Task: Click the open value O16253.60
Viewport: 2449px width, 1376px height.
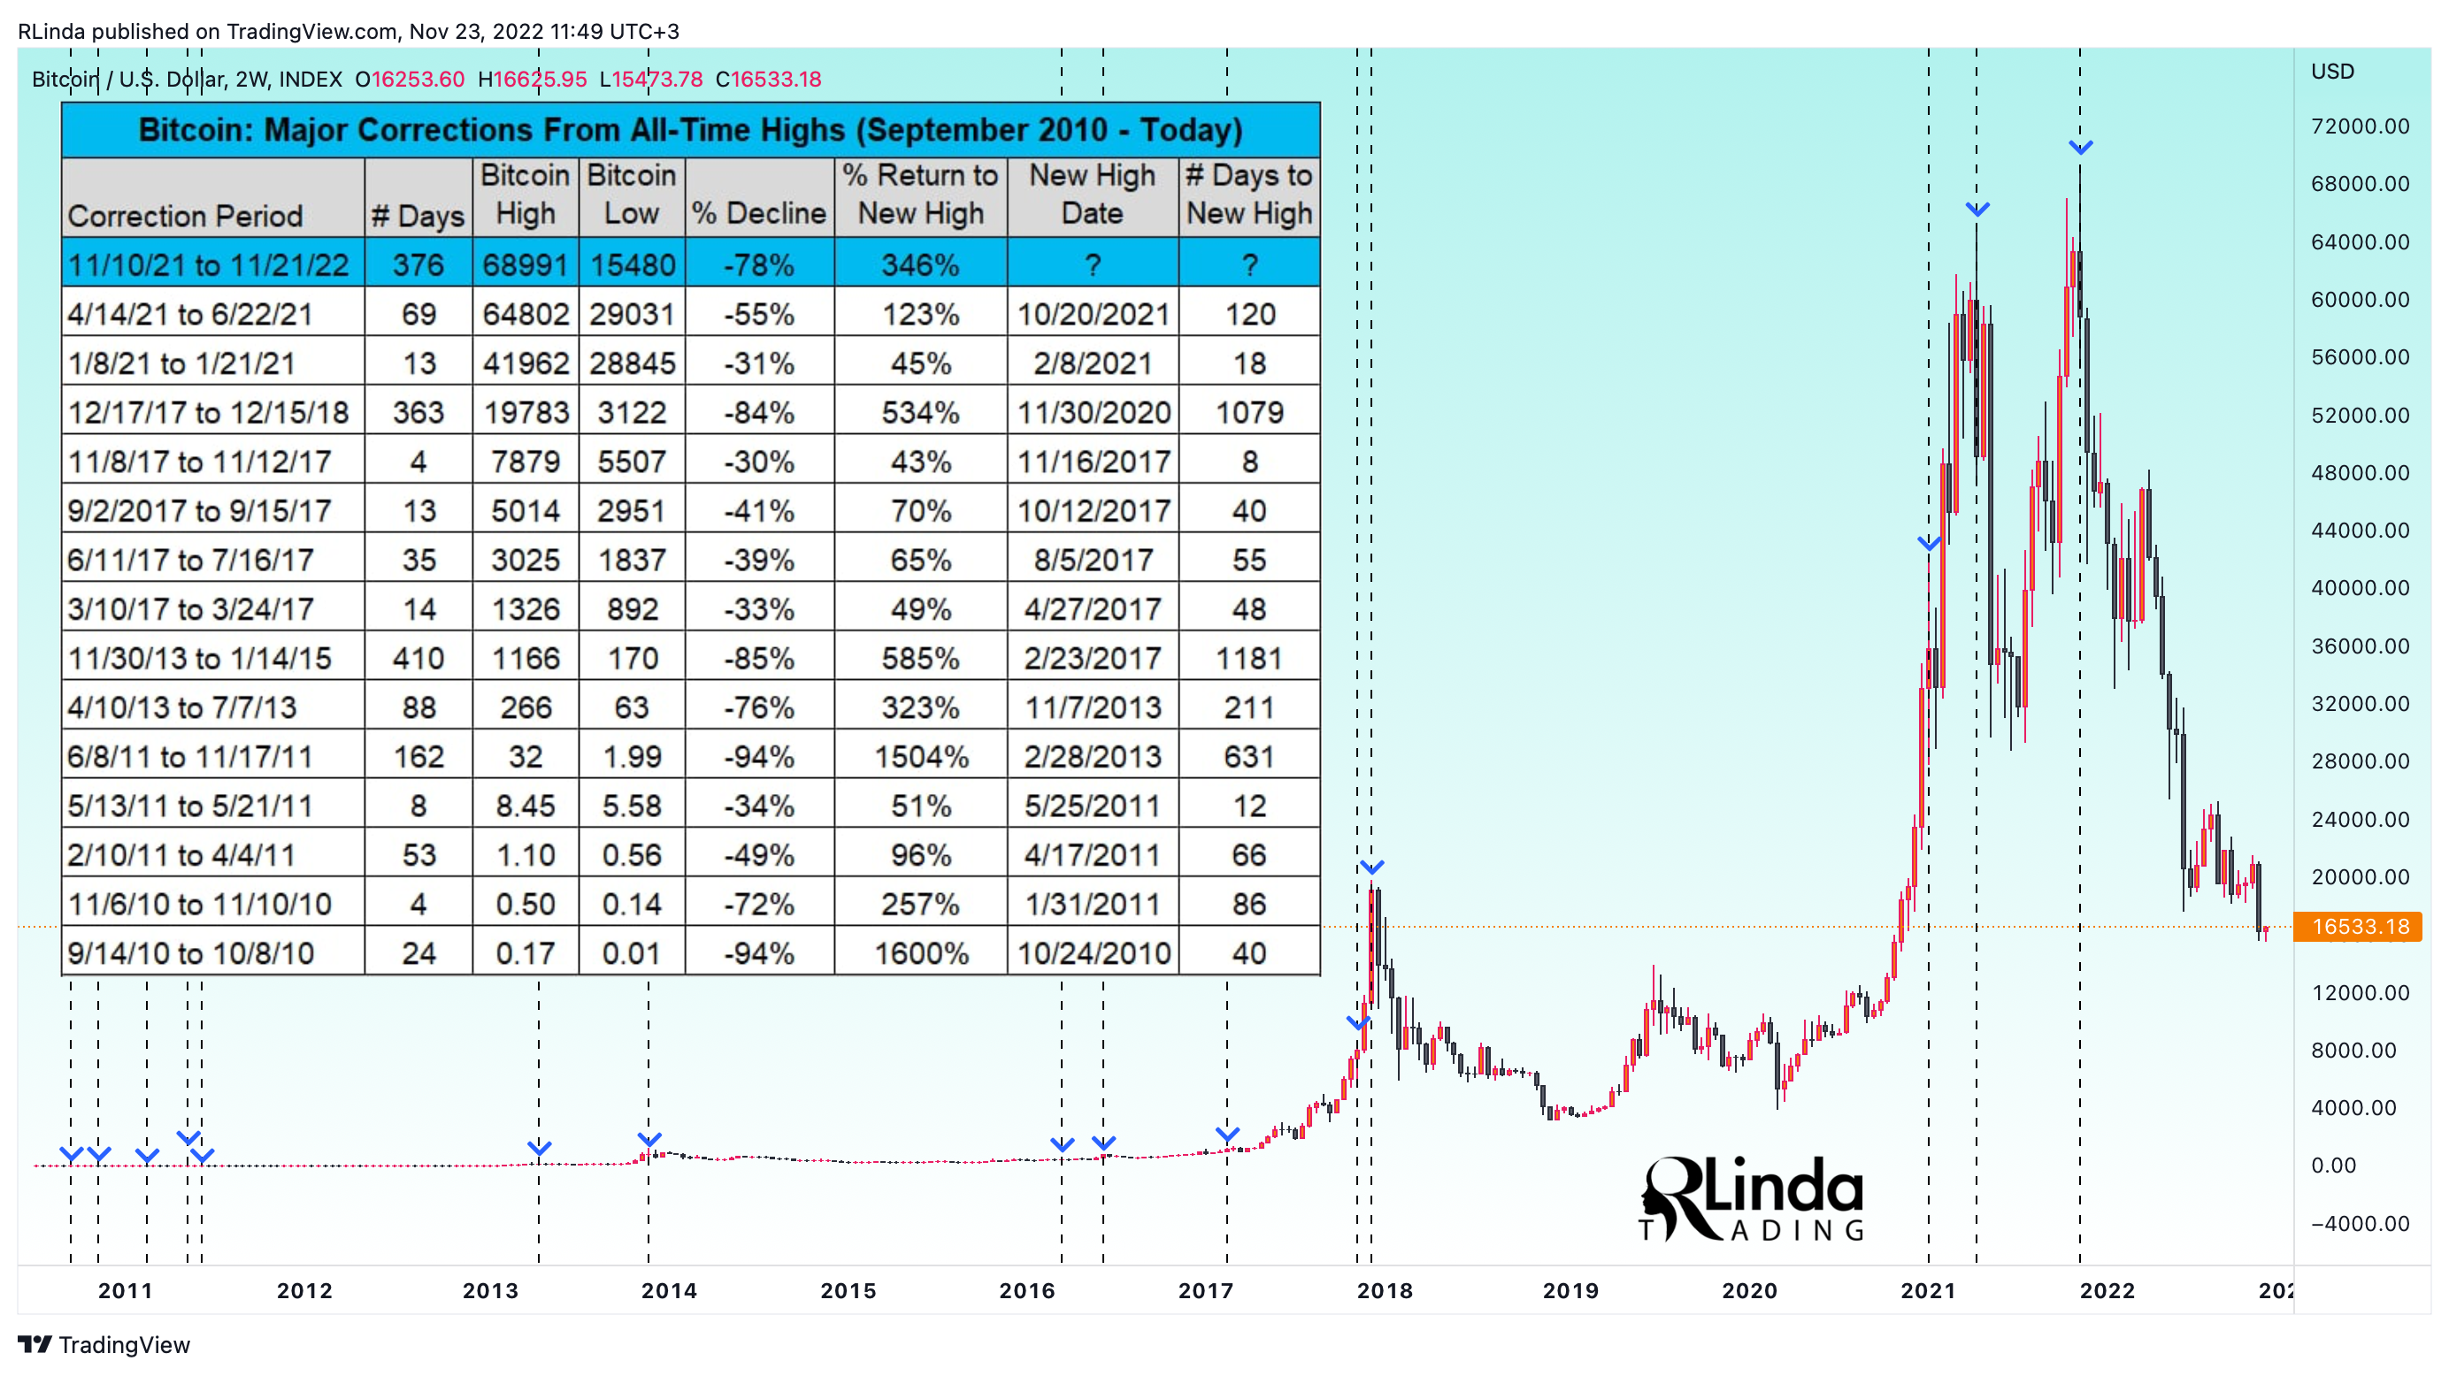Action: click(410, 79)
